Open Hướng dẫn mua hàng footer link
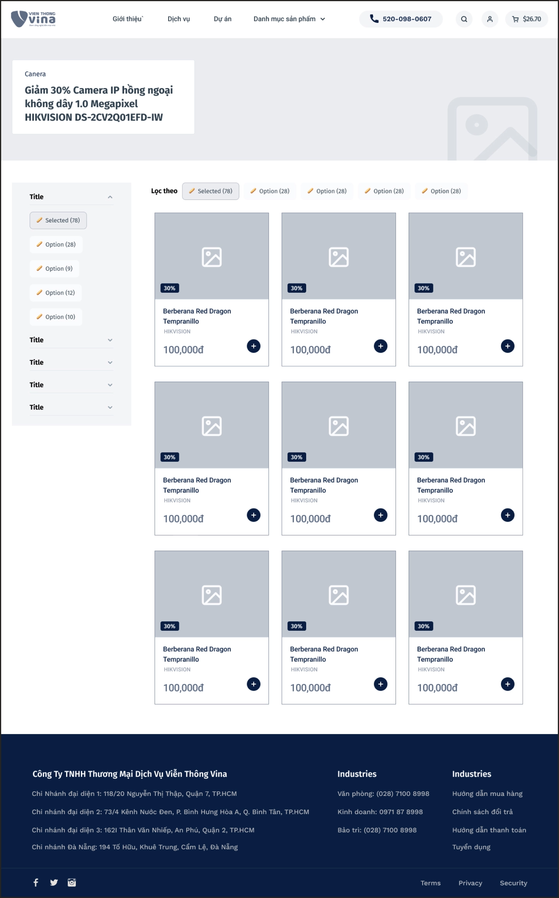559x898 pixels. (487, 794)
